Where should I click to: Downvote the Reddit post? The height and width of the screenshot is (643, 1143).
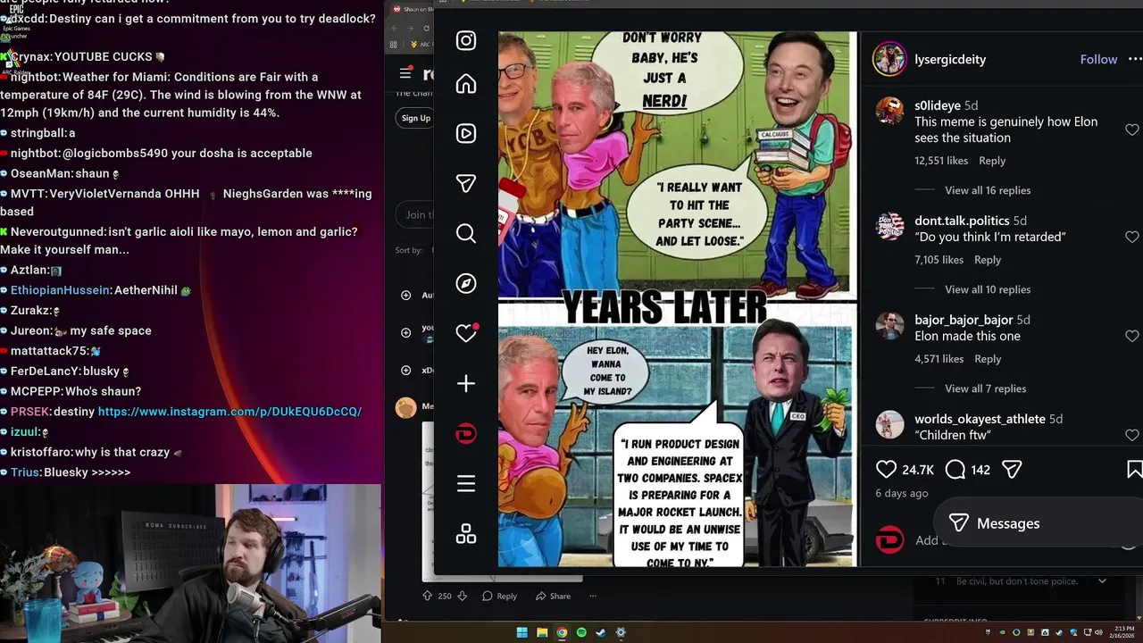(x=462, y=596)
